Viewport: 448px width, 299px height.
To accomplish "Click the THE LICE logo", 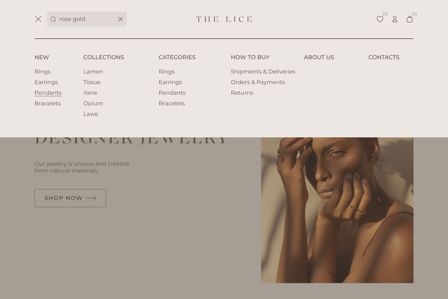I will pos(224,19).
